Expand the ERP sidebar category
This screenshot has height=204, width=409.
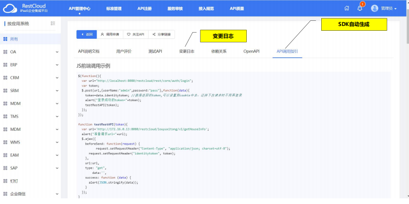point(57,65)
